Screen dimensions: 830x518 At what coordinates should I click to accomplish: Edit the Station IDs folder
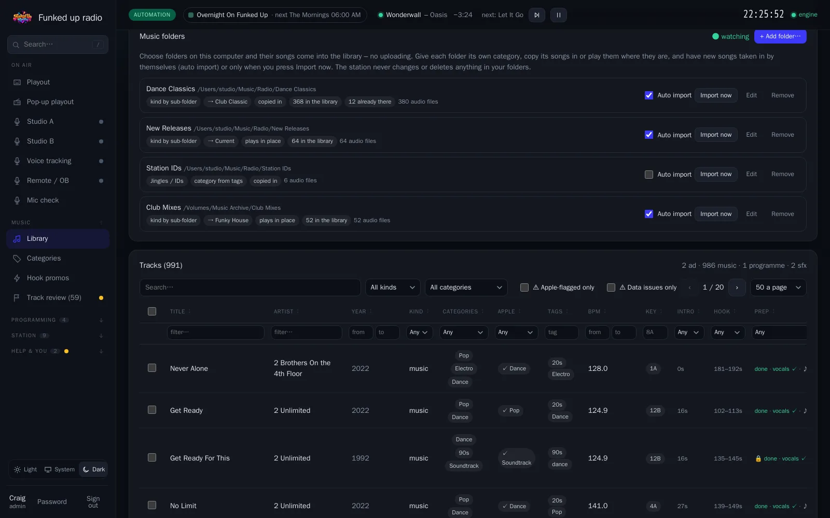[751, 174]
